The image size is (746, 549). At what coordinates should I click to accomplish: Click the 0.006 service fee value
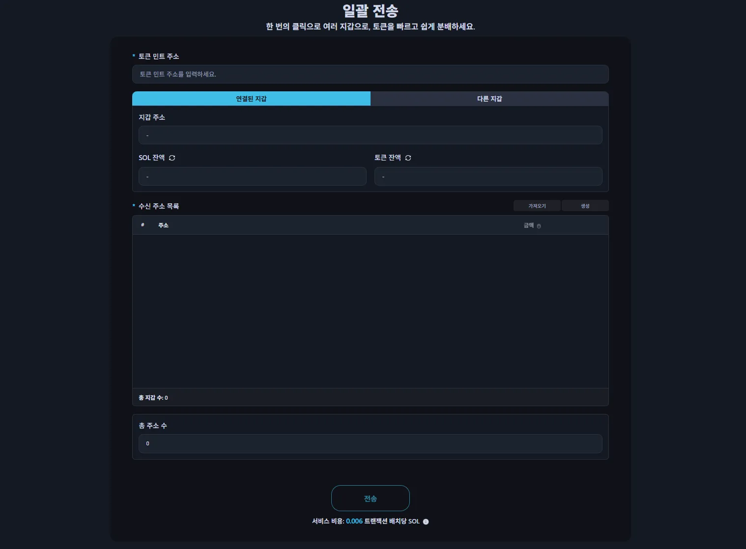354,521
